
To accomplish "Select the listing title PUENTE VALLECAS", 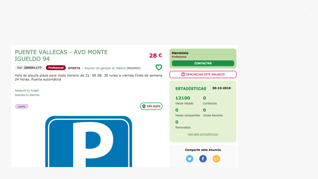I will (x=61, y=56).
